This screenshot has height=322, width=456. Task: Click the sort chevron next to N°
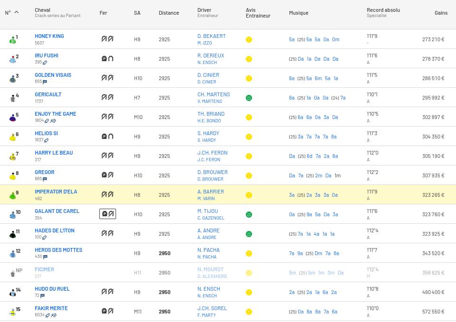click(x=16, y=12)
